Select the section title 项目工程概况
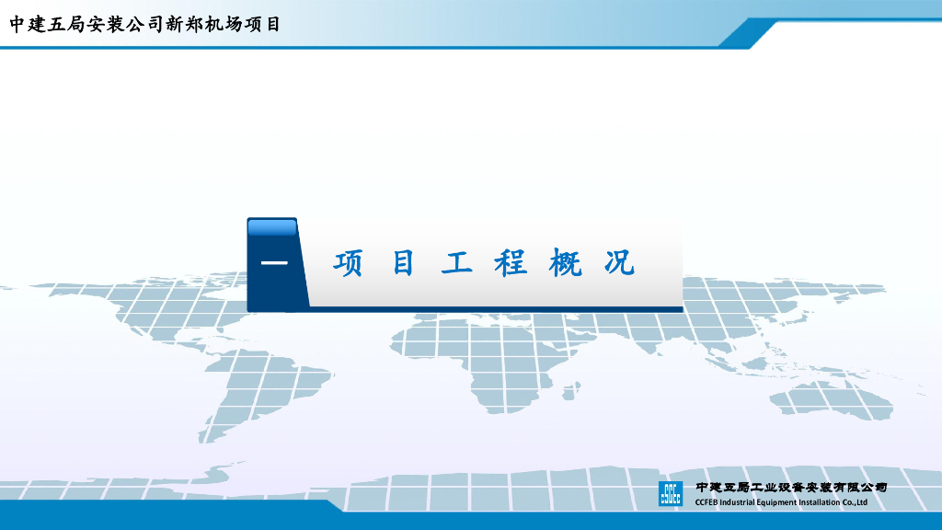The image size is (942, 530). [x=484, y=262]
